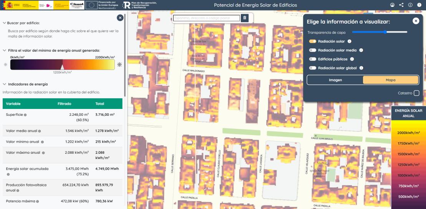Click the address search input field

tap(207, 18)
